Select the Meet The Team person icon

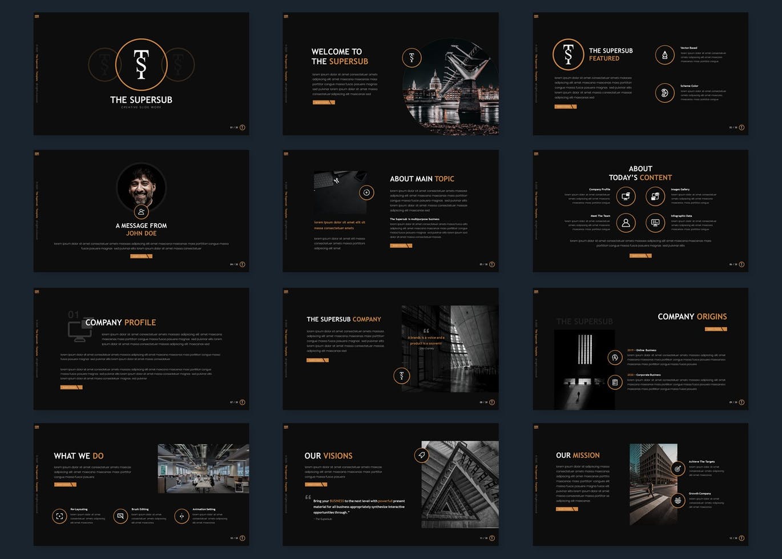tap(626, 223)
